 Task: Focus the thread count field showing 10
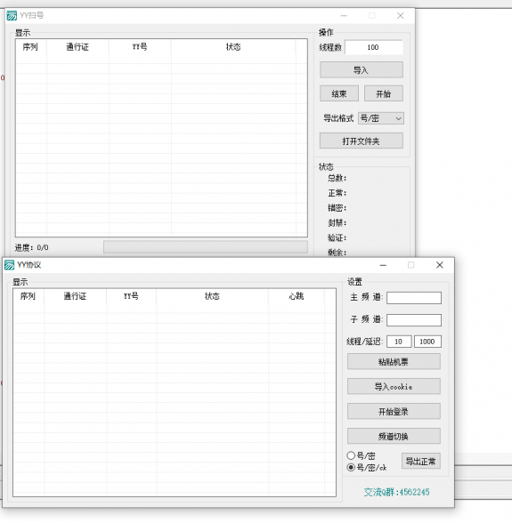[x=399, y=342]
